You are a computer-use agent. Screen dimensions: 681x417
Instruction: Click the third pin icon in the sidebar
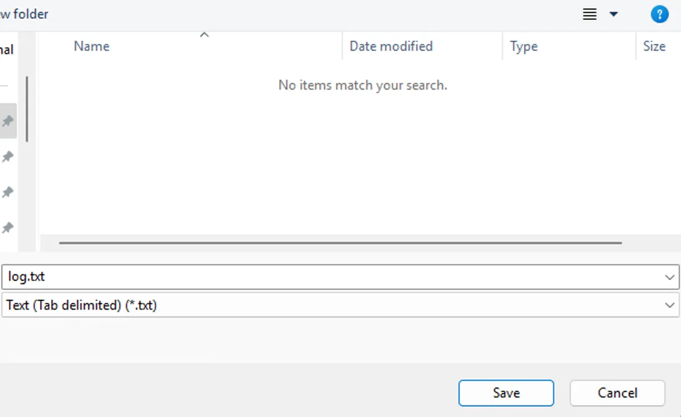(8, 192)
